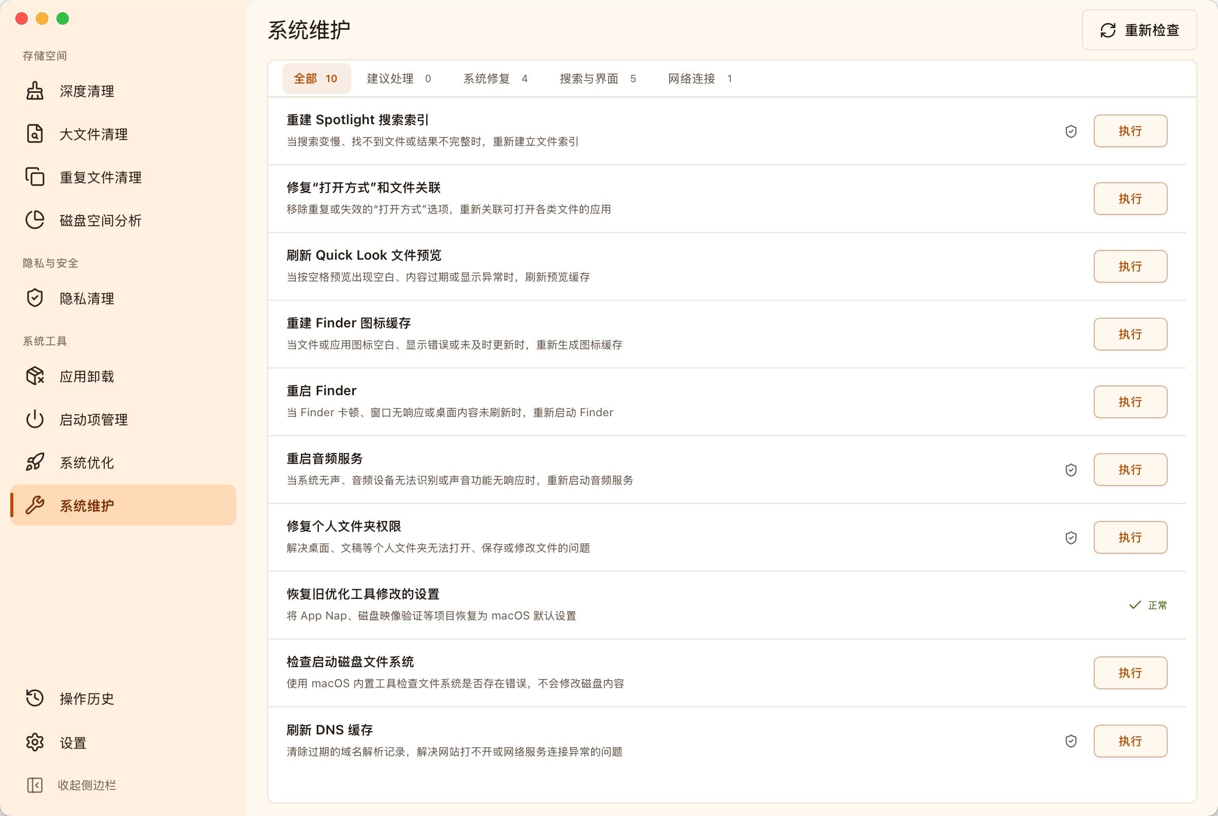
Task: Switch to the 建议处理 tab
Action: click(399, 79)
